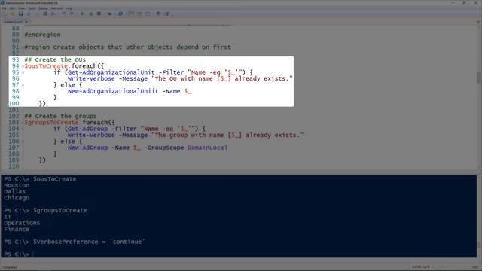
Task: Open new remote PowerShell tab icon
Action: pos(110,14)
